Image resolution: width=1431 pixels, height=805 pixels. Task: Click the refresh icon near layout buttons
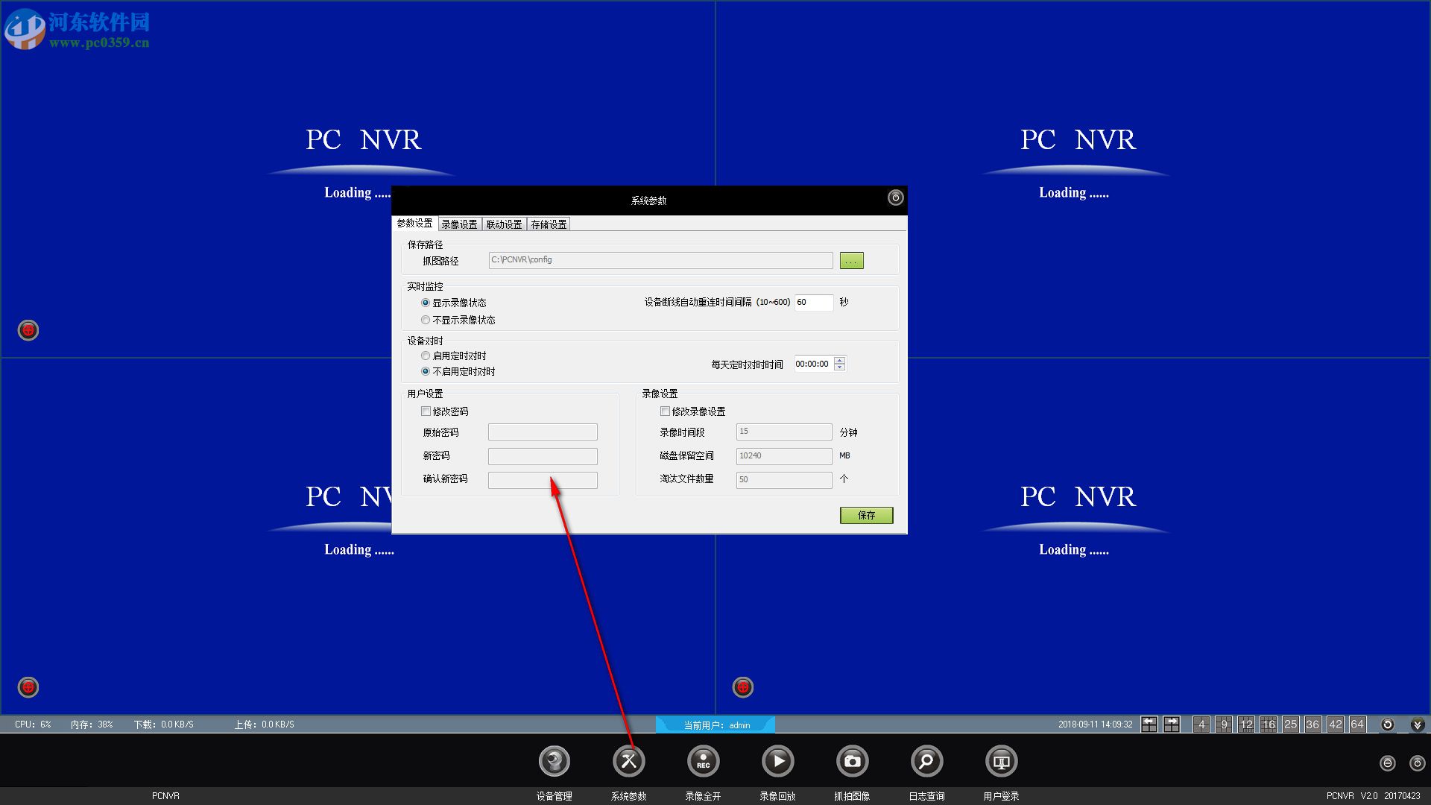click(x=1387, y=724)
